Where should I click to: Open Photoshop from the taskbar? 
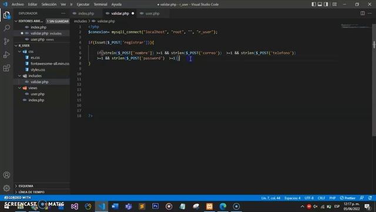155,206
